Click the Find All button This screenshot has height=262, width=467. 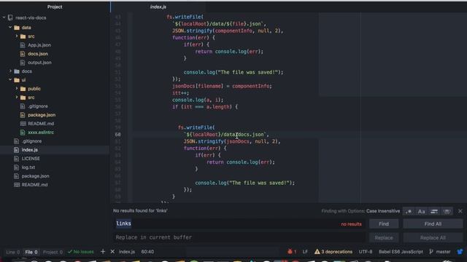tap(433, 224)
